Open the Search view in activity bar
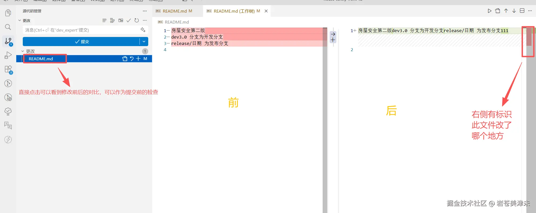Screen dimensions: 536x213 [8, 27]
